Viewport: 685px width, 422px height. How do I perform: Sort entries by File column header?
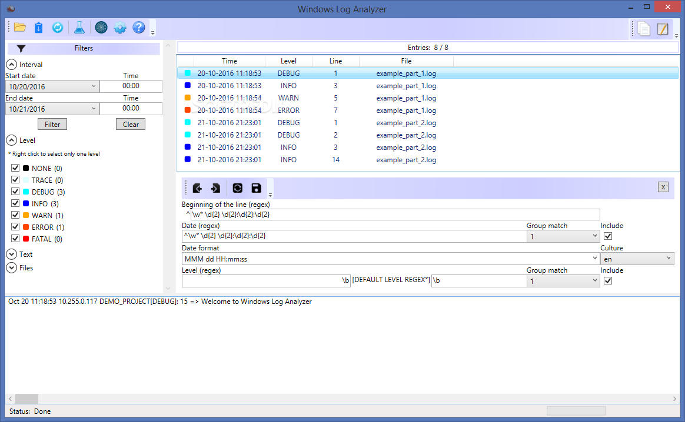click(406, 61)
